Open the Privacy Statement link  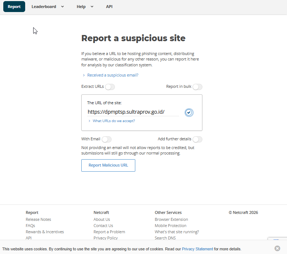coord(197,249)
